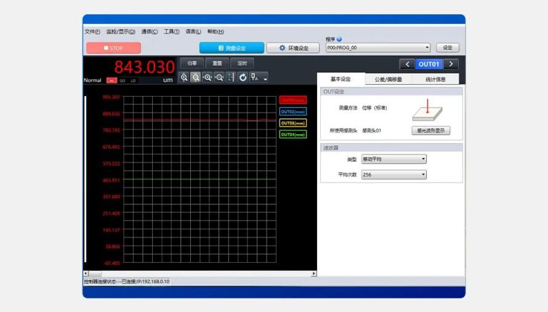Toggle the red OUT01 channel trace button
The image size is (548, 312).
click(293, 100)
